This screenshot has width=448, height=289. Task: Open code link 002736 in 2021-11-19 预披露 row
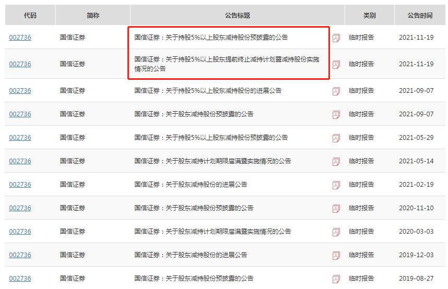tap(20, 38)
